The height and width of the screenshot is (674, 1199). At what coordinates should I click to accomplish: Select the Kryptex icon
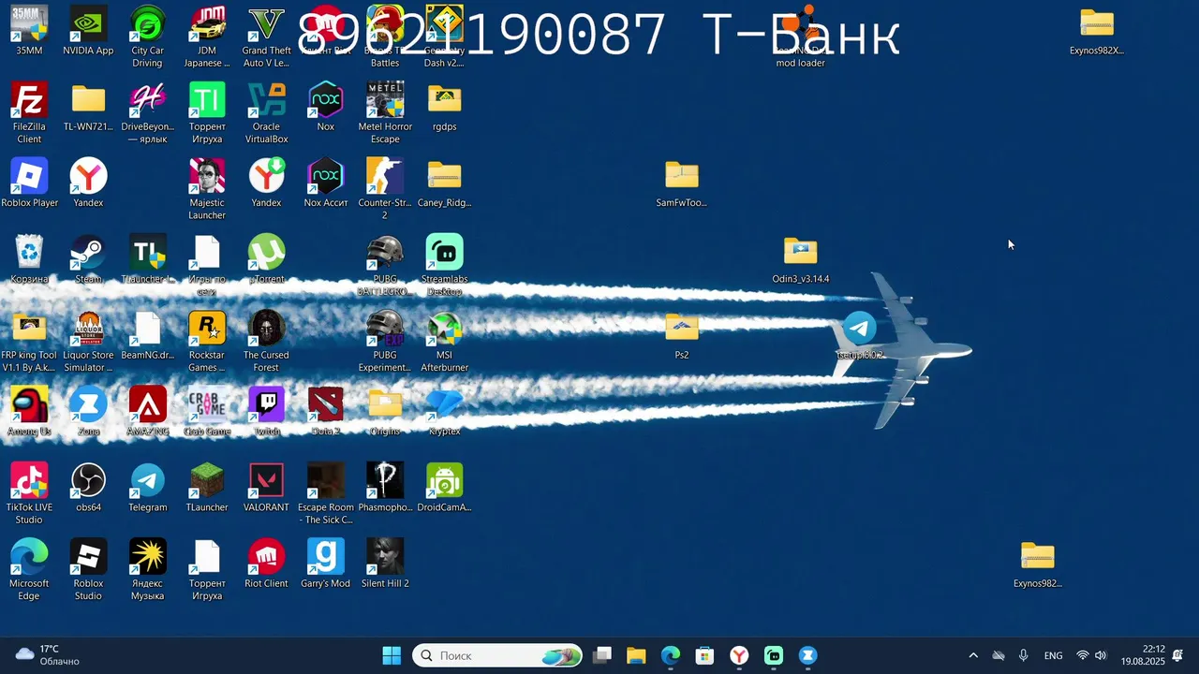444,404
